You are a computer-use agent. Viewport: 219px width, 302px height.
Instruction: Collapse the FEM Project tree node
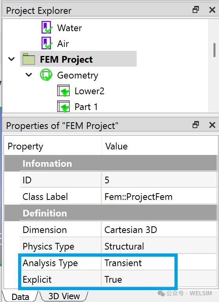[11, 59]
